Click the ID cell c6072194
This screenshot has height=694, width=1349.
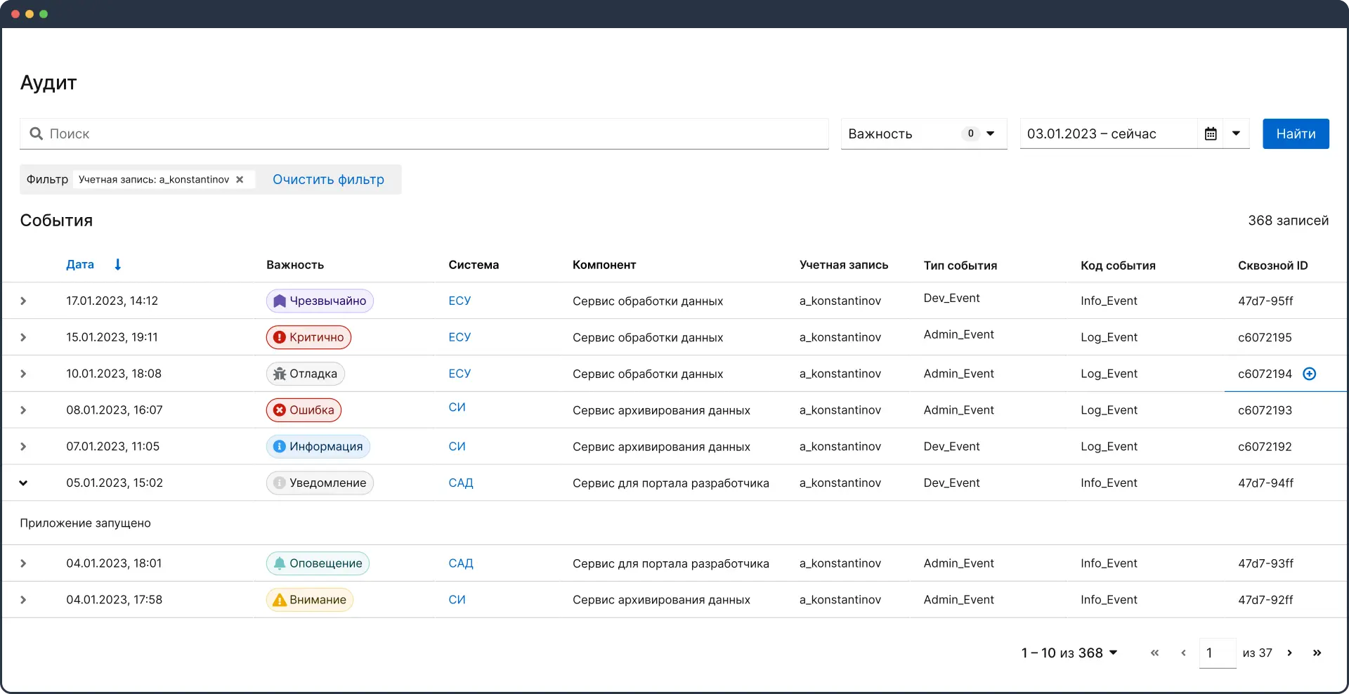(1265, 374)
